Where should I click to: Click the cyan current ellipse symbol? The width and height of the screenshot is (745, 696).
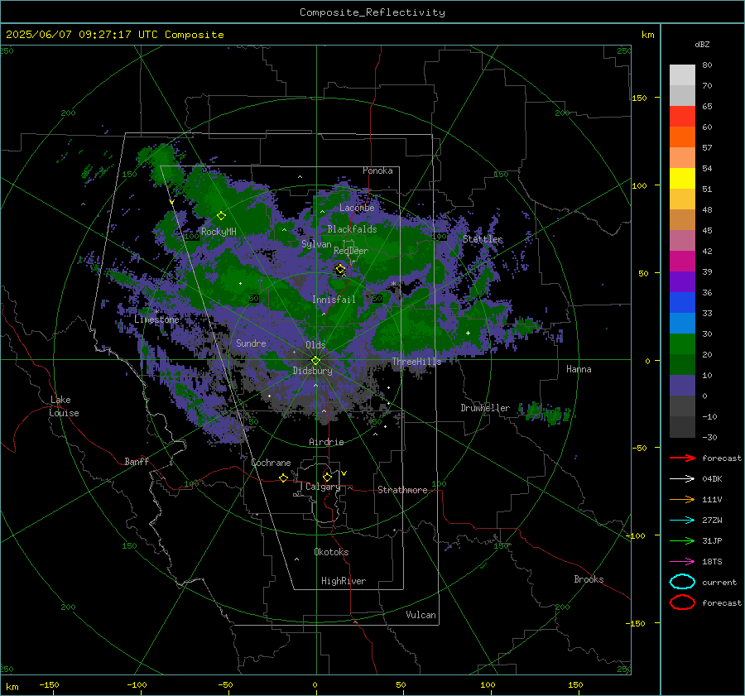point(682,582)
